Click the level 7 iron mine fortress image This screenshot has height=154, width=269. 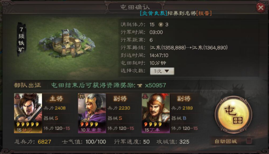click(x=67, y=43)
